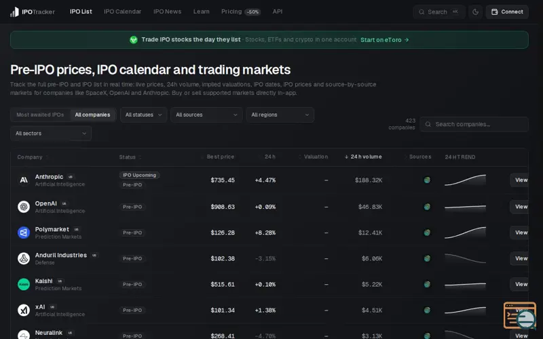Click the Polymarket company logo
Image resolution: width=543 pixels, height=339 pixels.
[x=24, y=233]
